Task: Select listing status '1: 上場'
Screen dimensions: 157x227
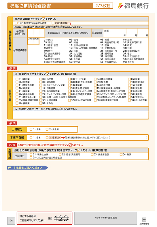Action: [x=31, y=130]
